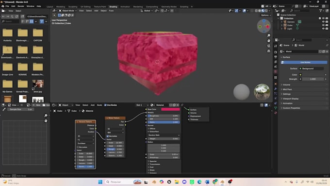Click the Base Color pink swatch
This screenshot has height=186, width=330.
coord(170,109)
